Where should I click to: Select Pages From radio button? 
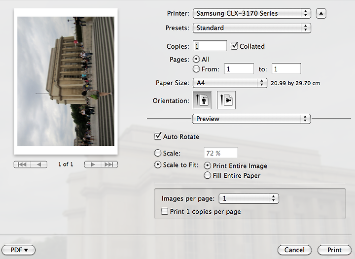pyautogui.click(x=196, y=69)
